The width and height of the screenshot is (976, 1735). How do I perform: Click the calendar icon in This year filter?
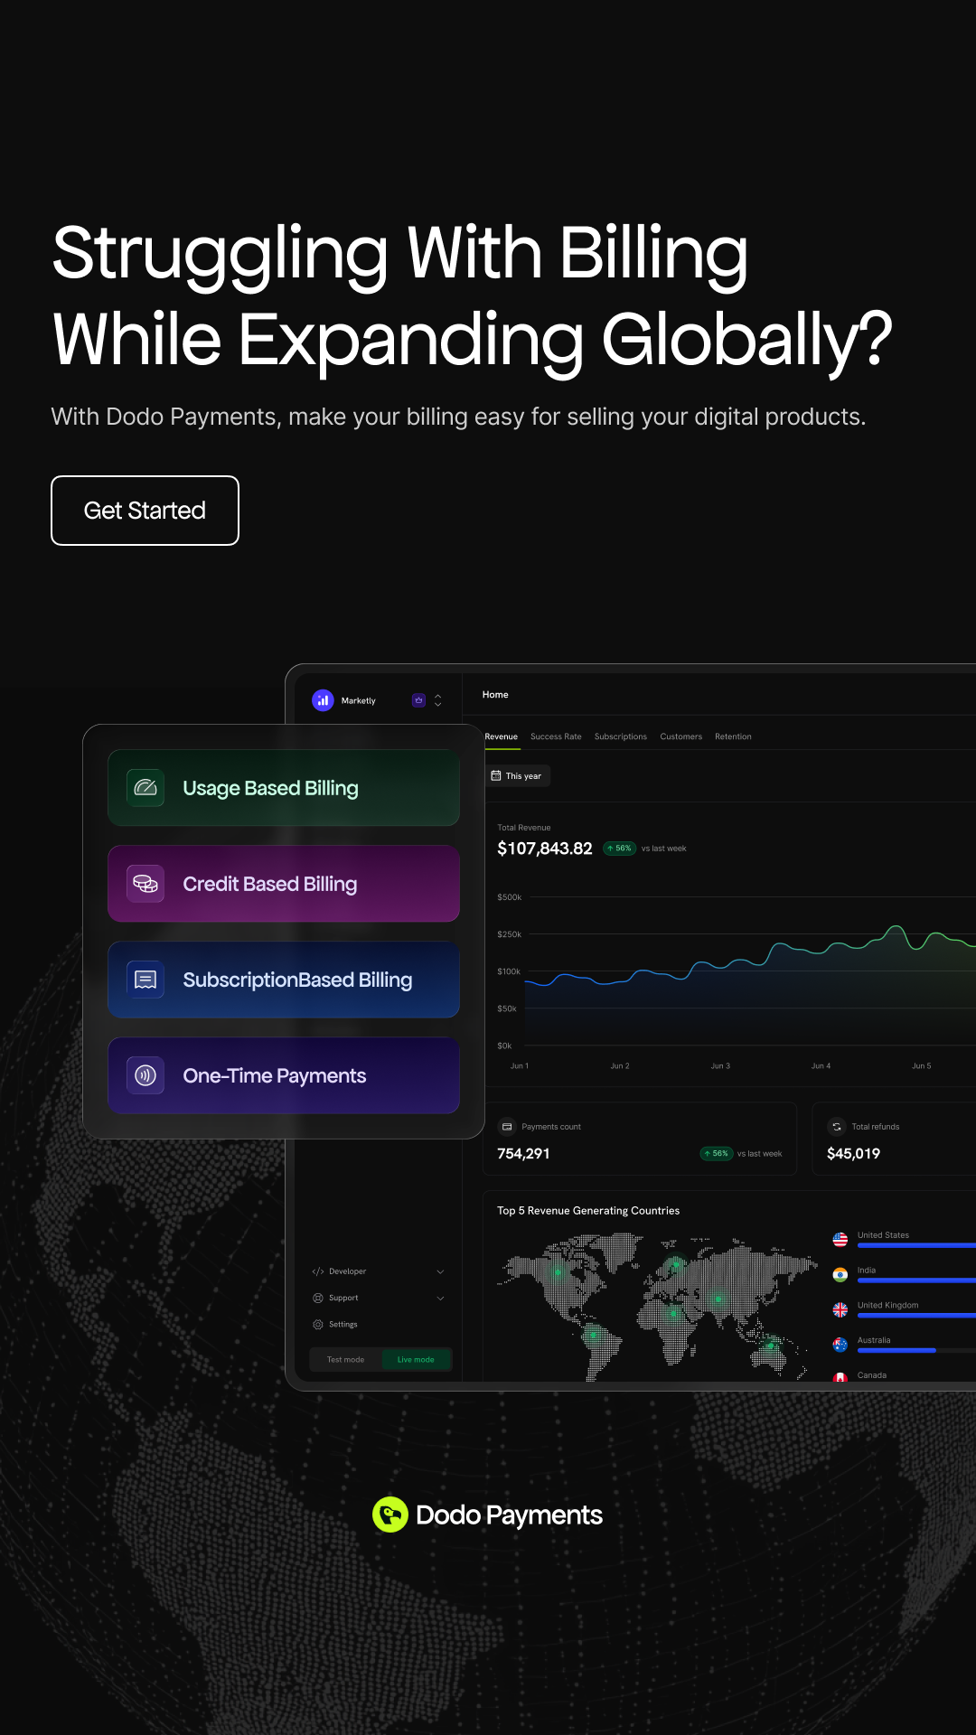(496, 775)
